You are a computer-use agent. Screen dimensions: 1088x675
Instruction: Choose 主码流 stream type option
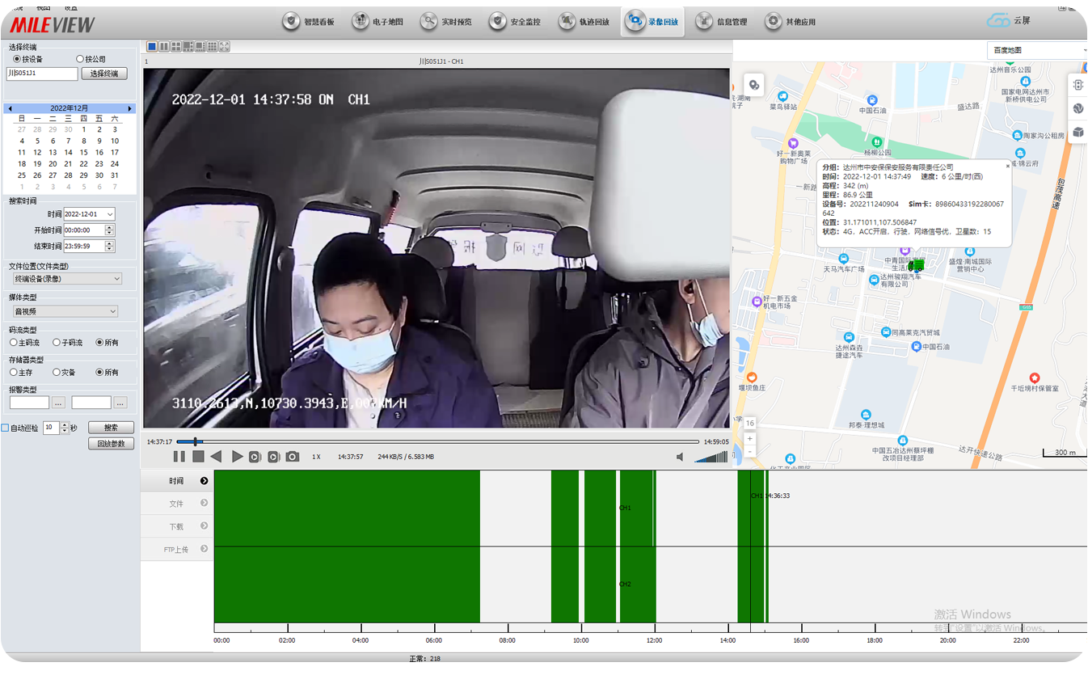coord(14,343)
